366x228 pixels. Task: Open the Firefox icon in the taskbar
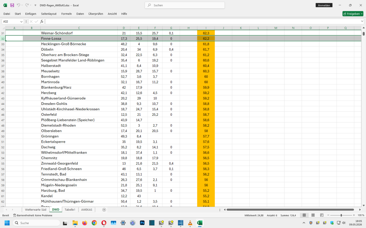pos(84,223)
